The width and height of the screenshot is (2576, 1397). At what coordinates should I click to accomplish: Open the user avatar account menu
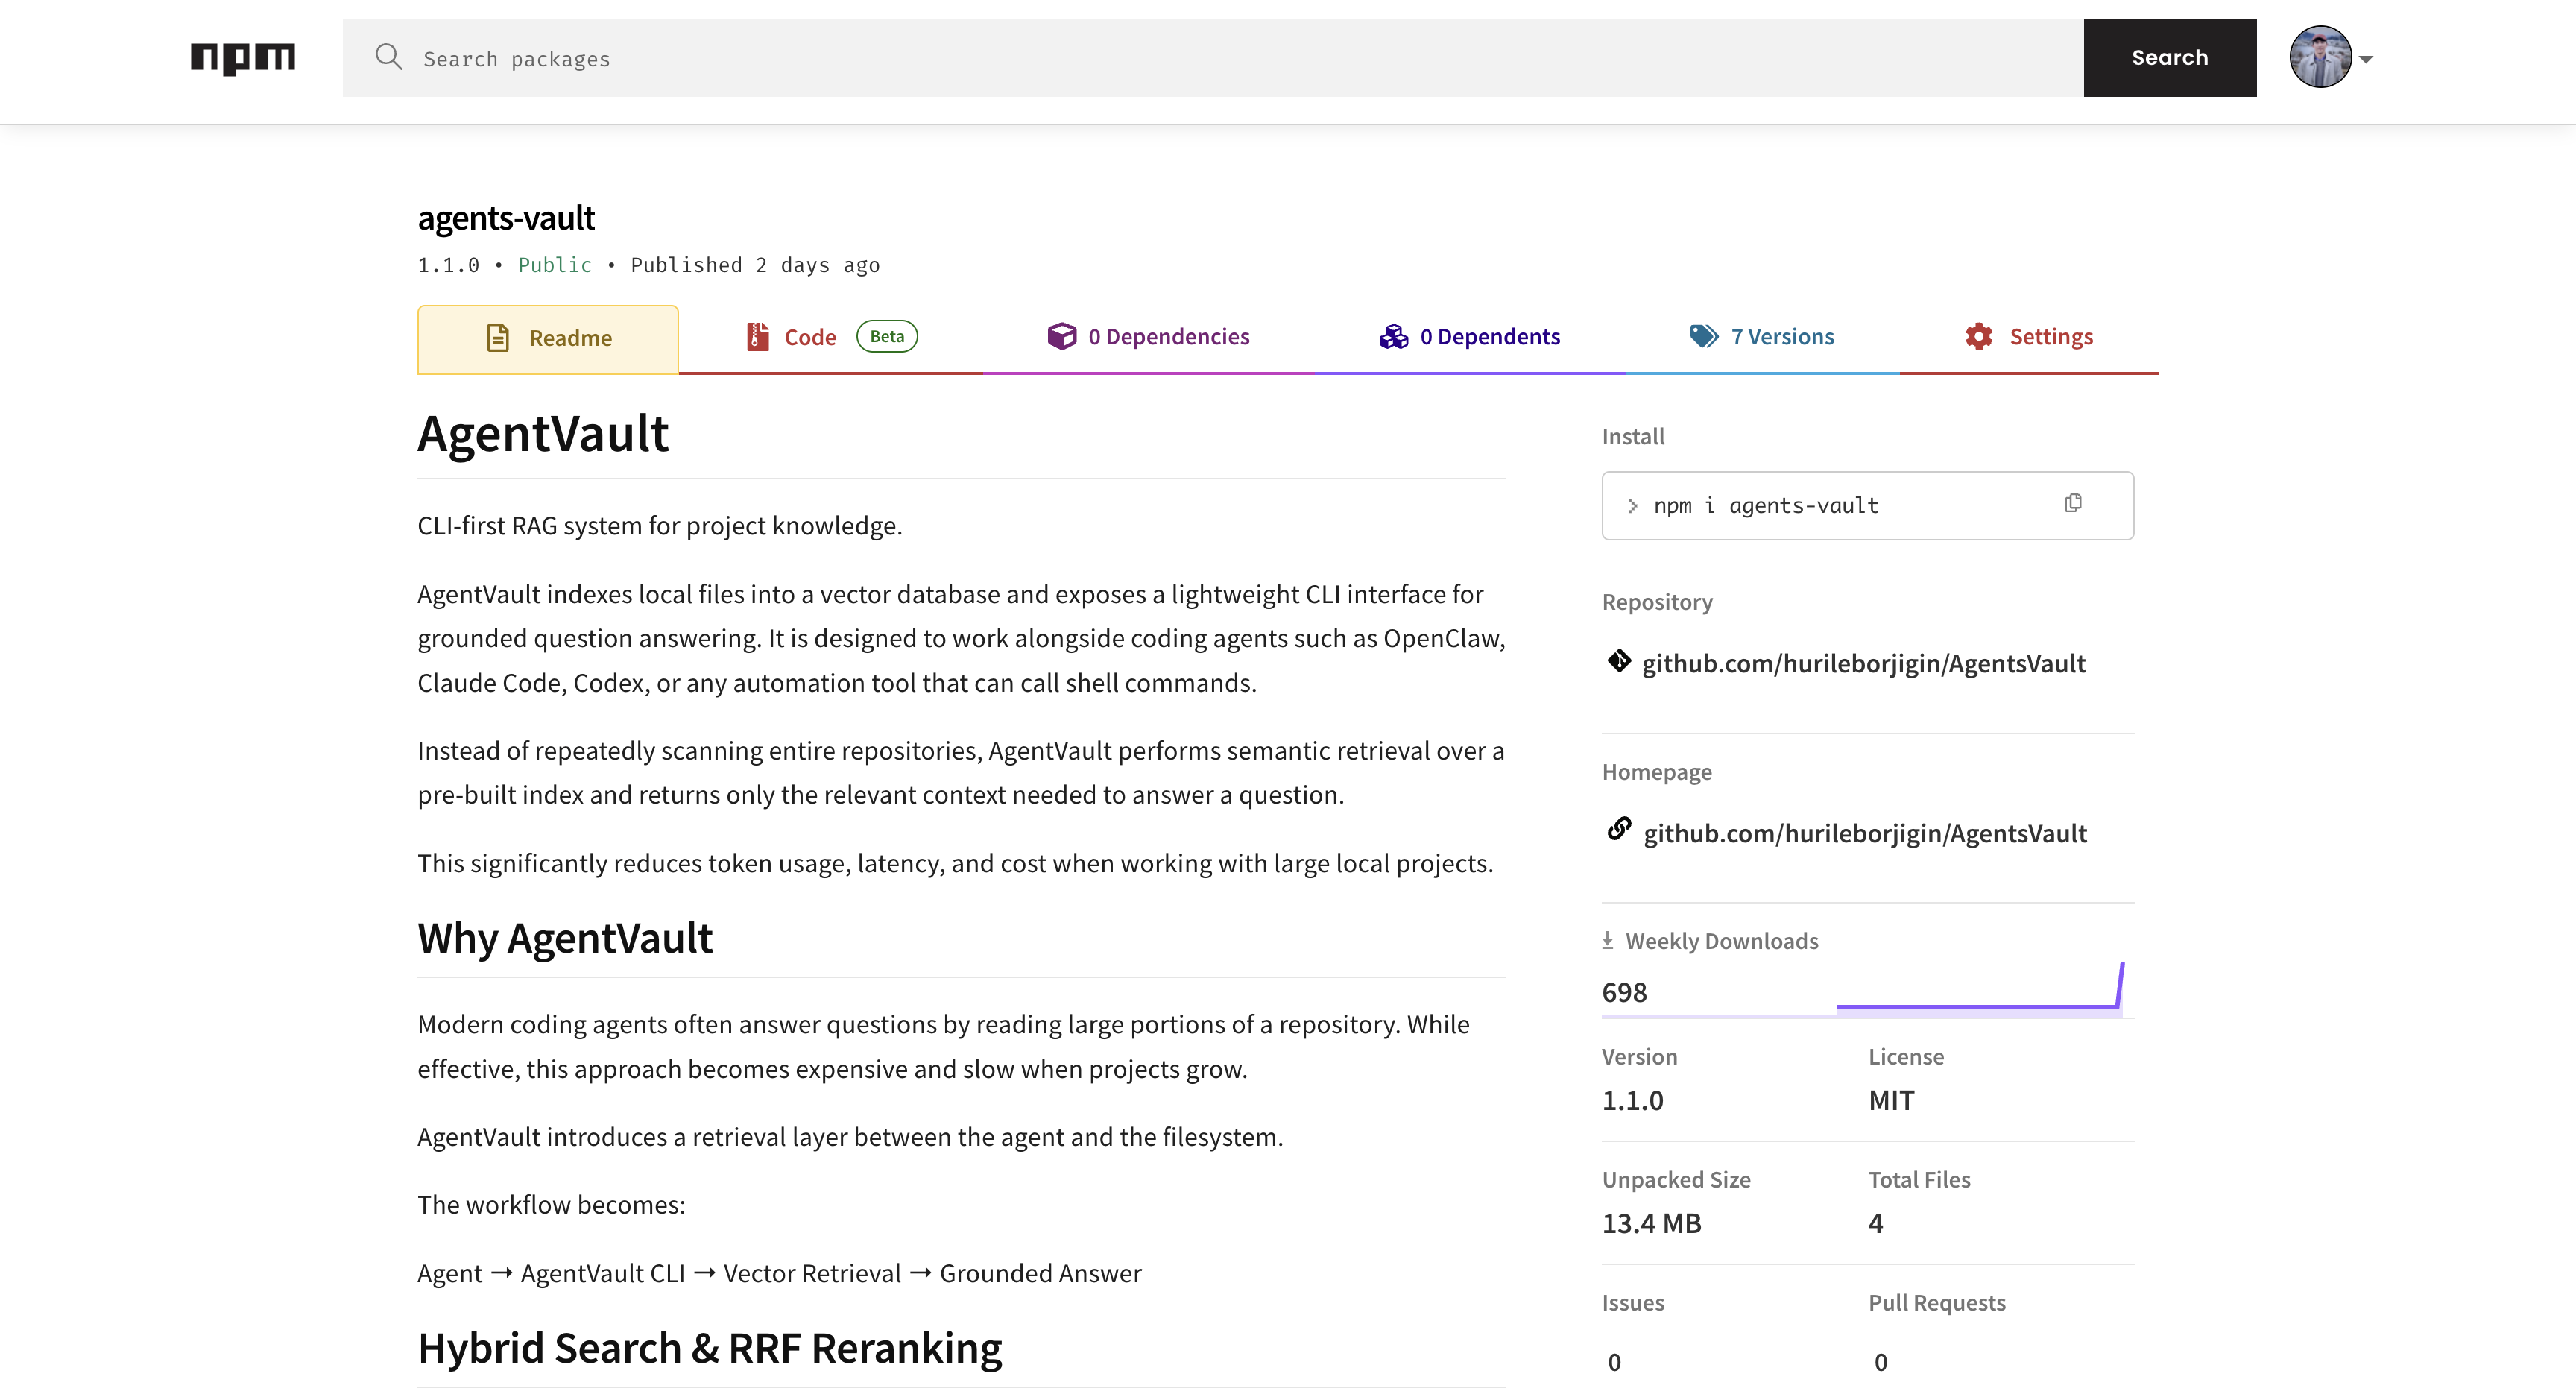2320,58
